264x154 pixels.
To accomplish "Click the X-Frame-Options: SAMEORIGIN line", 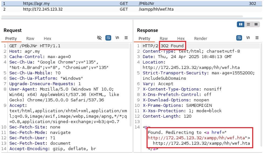I will (x=177, y=105).
